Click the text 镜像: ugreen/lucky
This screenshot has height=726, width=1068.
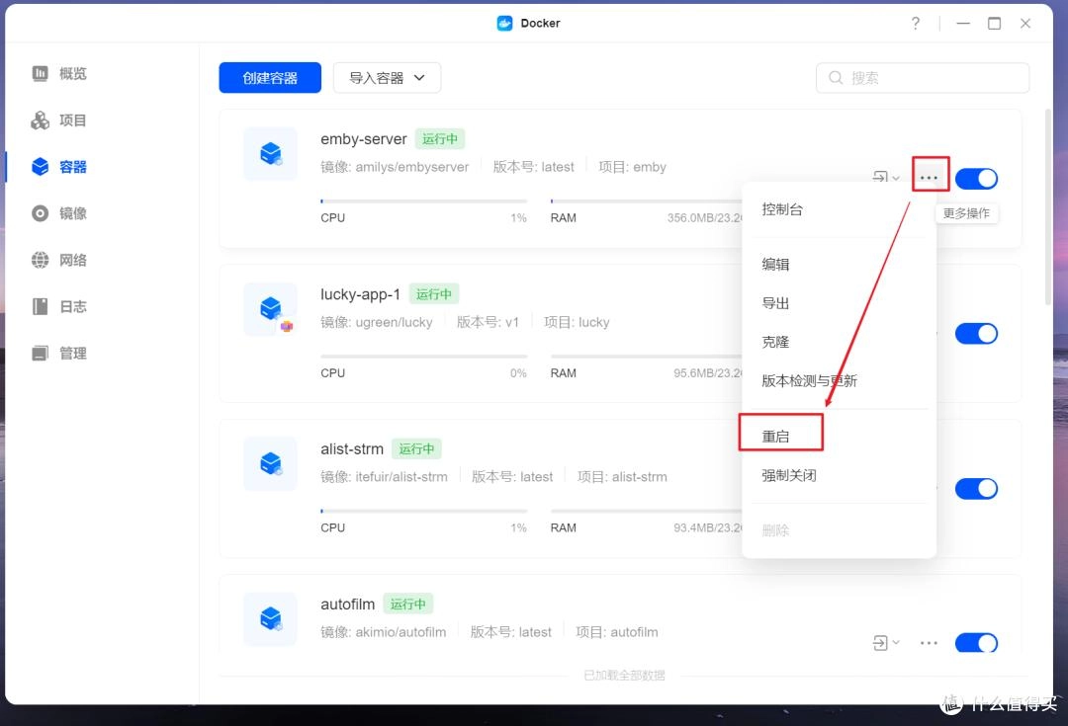[x=376, y=323]
